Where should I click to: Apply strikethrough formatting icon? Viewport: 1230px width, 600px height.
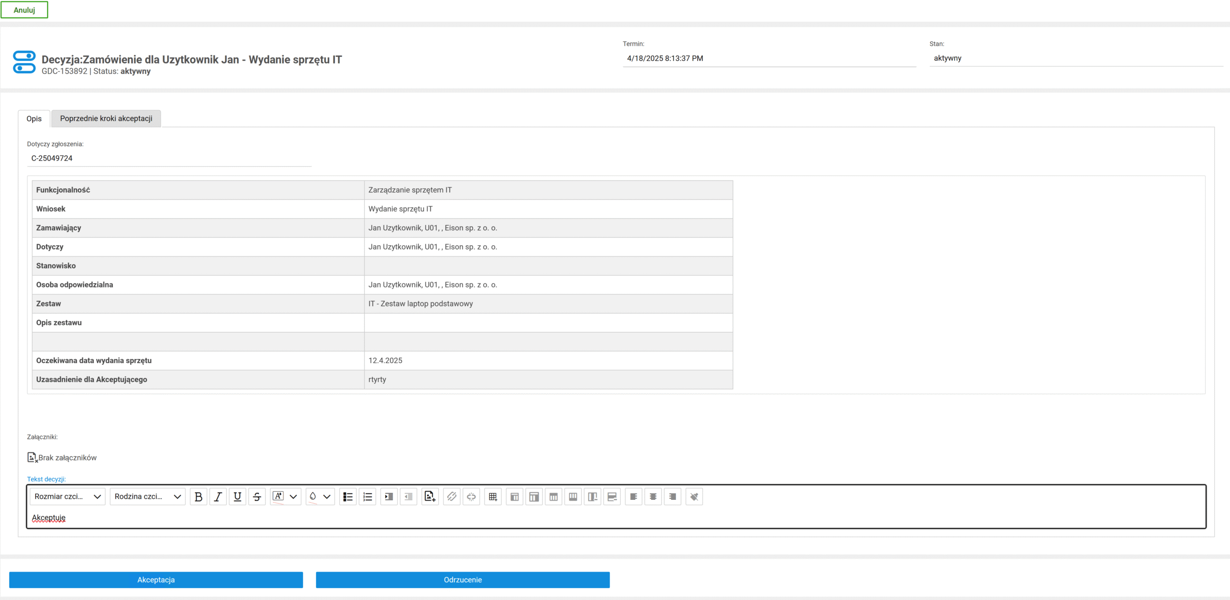point(257,497)
